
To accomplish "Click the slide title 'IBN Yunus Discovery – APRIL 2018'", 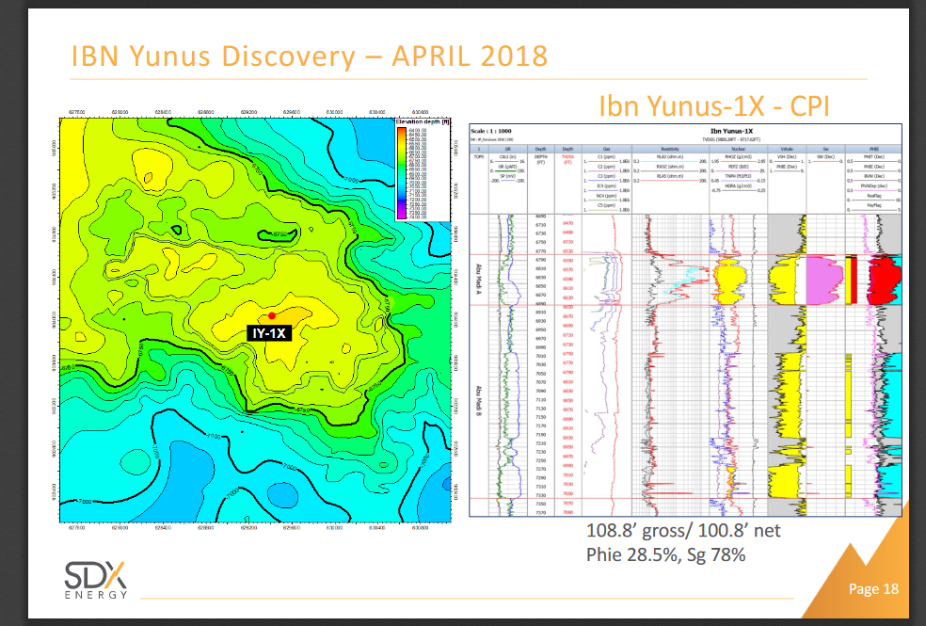I will (310, 56).
